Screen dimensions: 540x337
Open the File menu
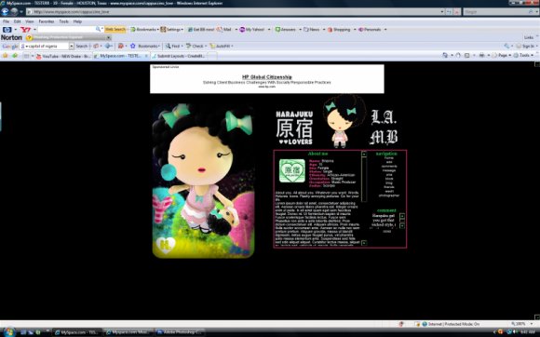[x=6, y=21]
